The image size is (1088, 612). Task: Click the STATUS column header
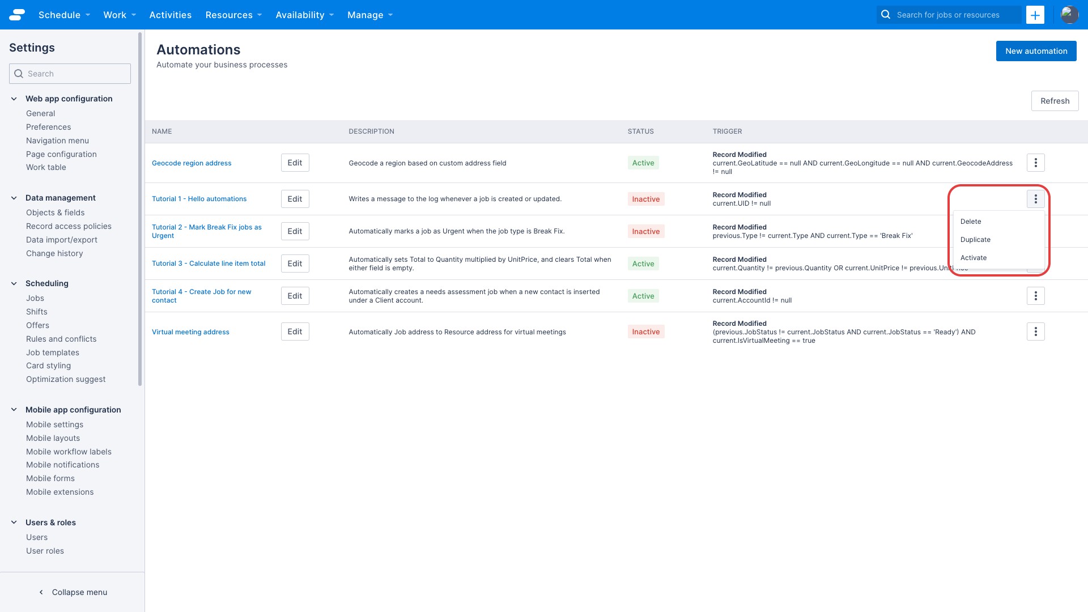(x=640, y=131)
